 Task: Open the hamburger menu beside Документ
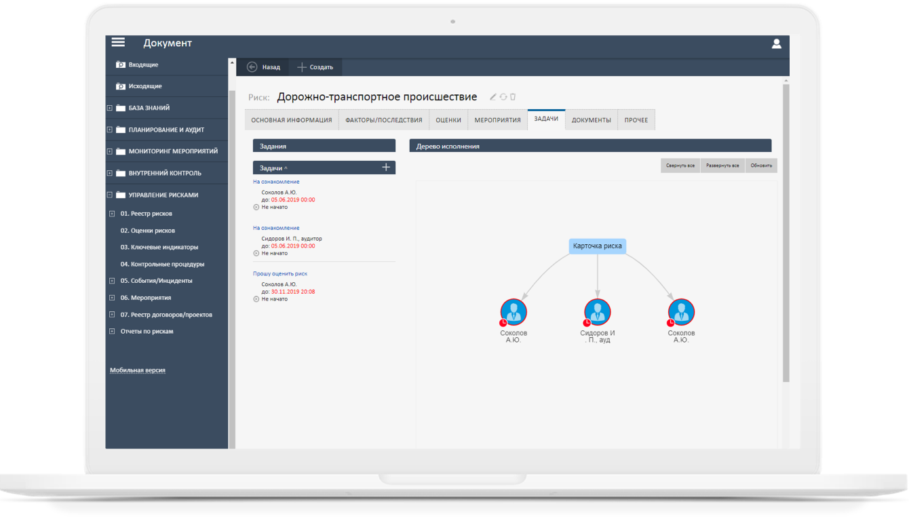pyautogui.click(x=118, y=42)
